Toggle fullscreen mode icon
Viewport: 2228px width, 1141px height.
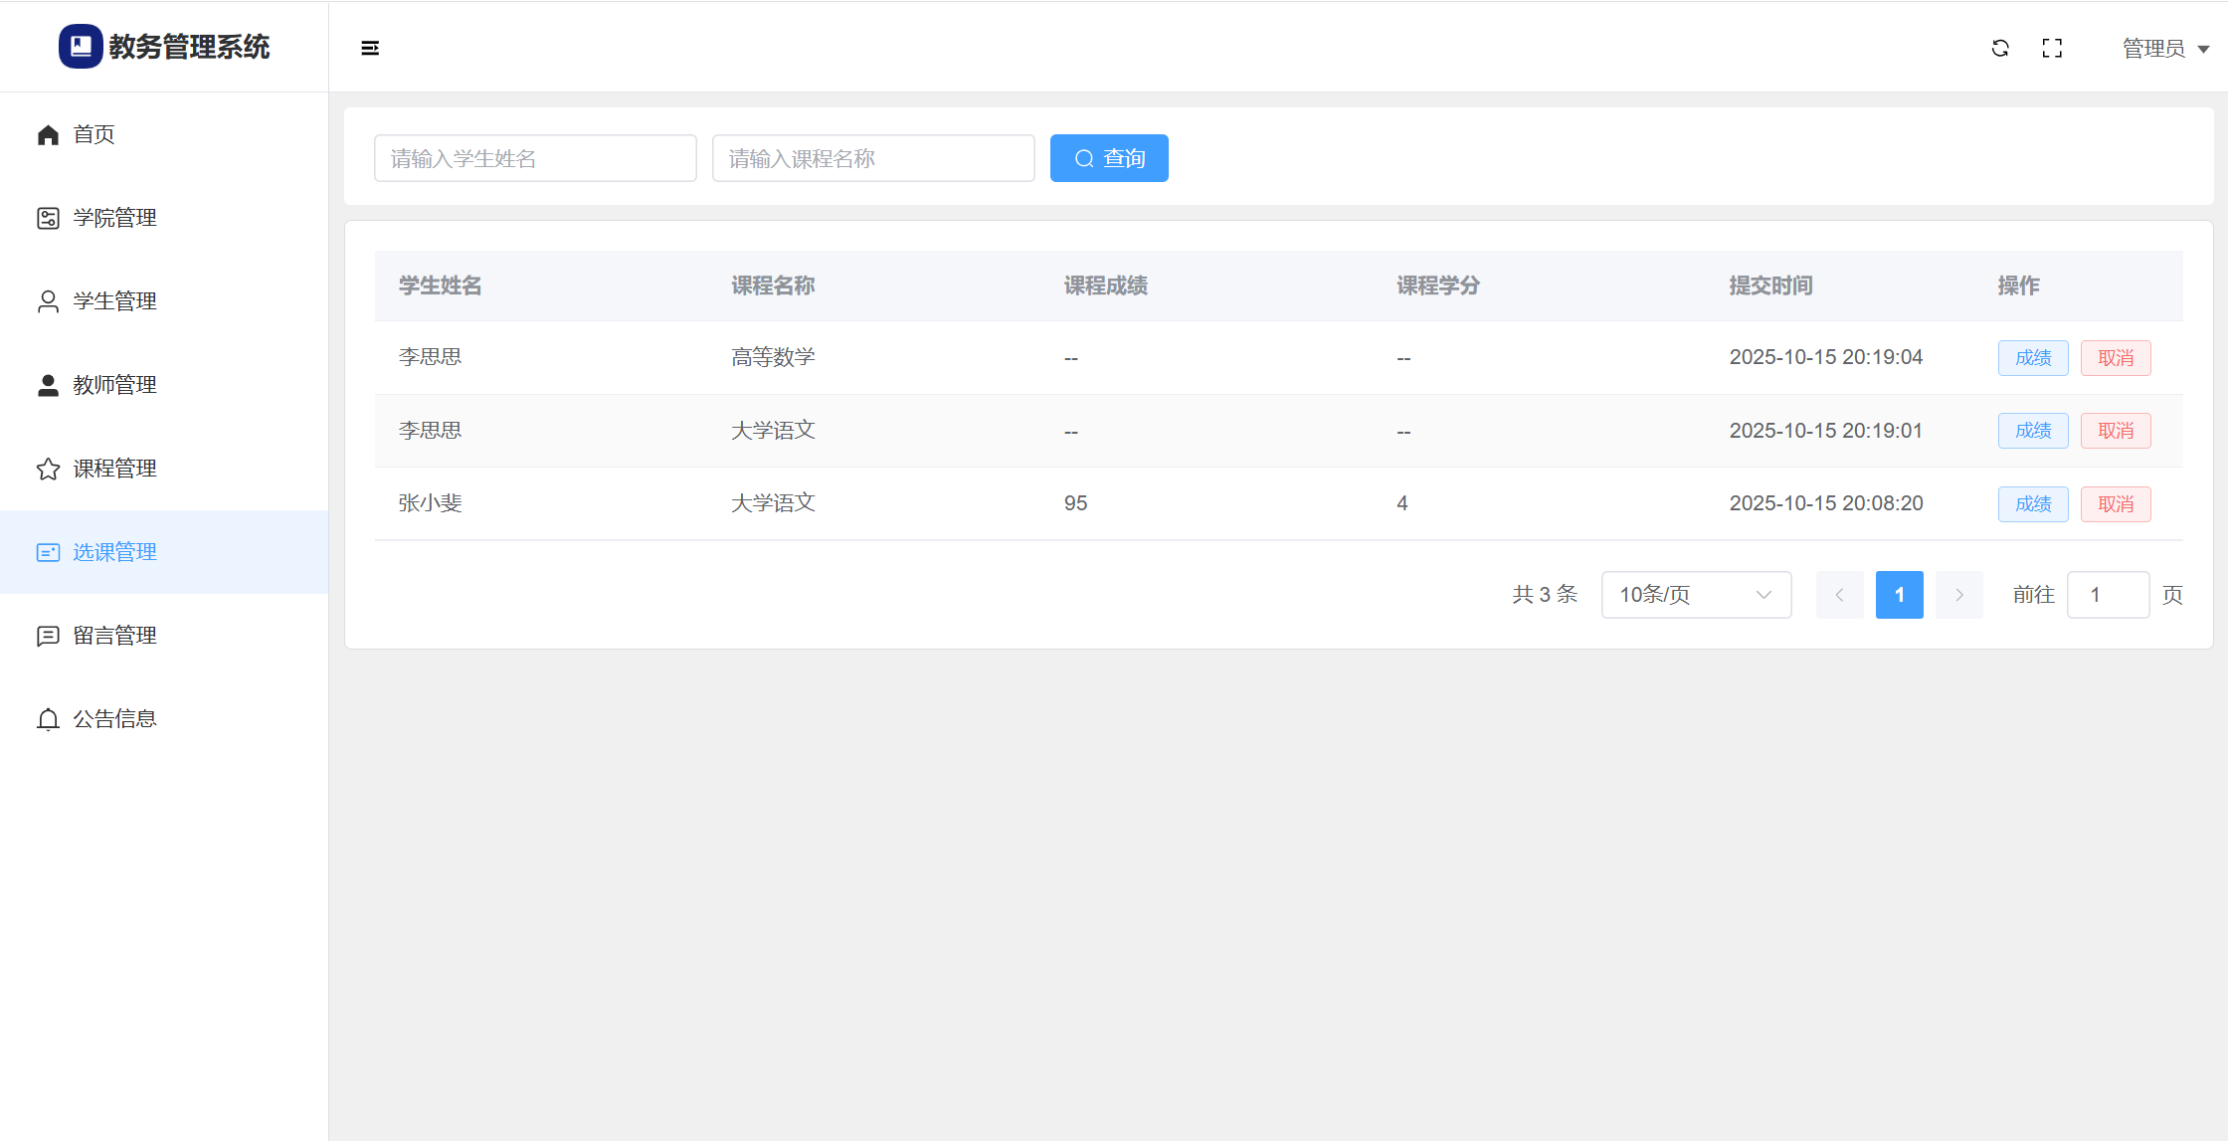click(2052, 48)
